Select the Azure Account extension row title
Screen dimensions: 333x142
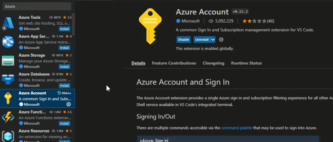(32, 93)
